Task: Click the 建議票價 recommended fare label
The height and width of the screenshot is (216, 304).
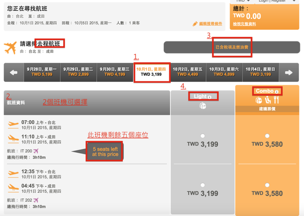Action: [x=267, y=109]
